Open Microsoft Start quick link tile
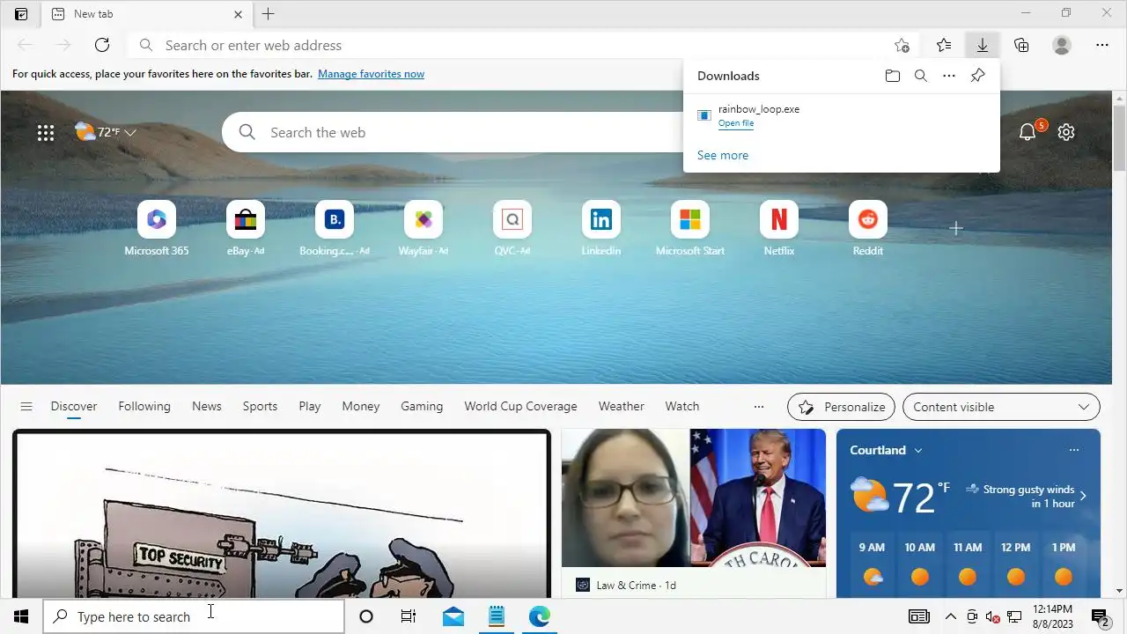1127x634 pixels. (x=690, y=229)
